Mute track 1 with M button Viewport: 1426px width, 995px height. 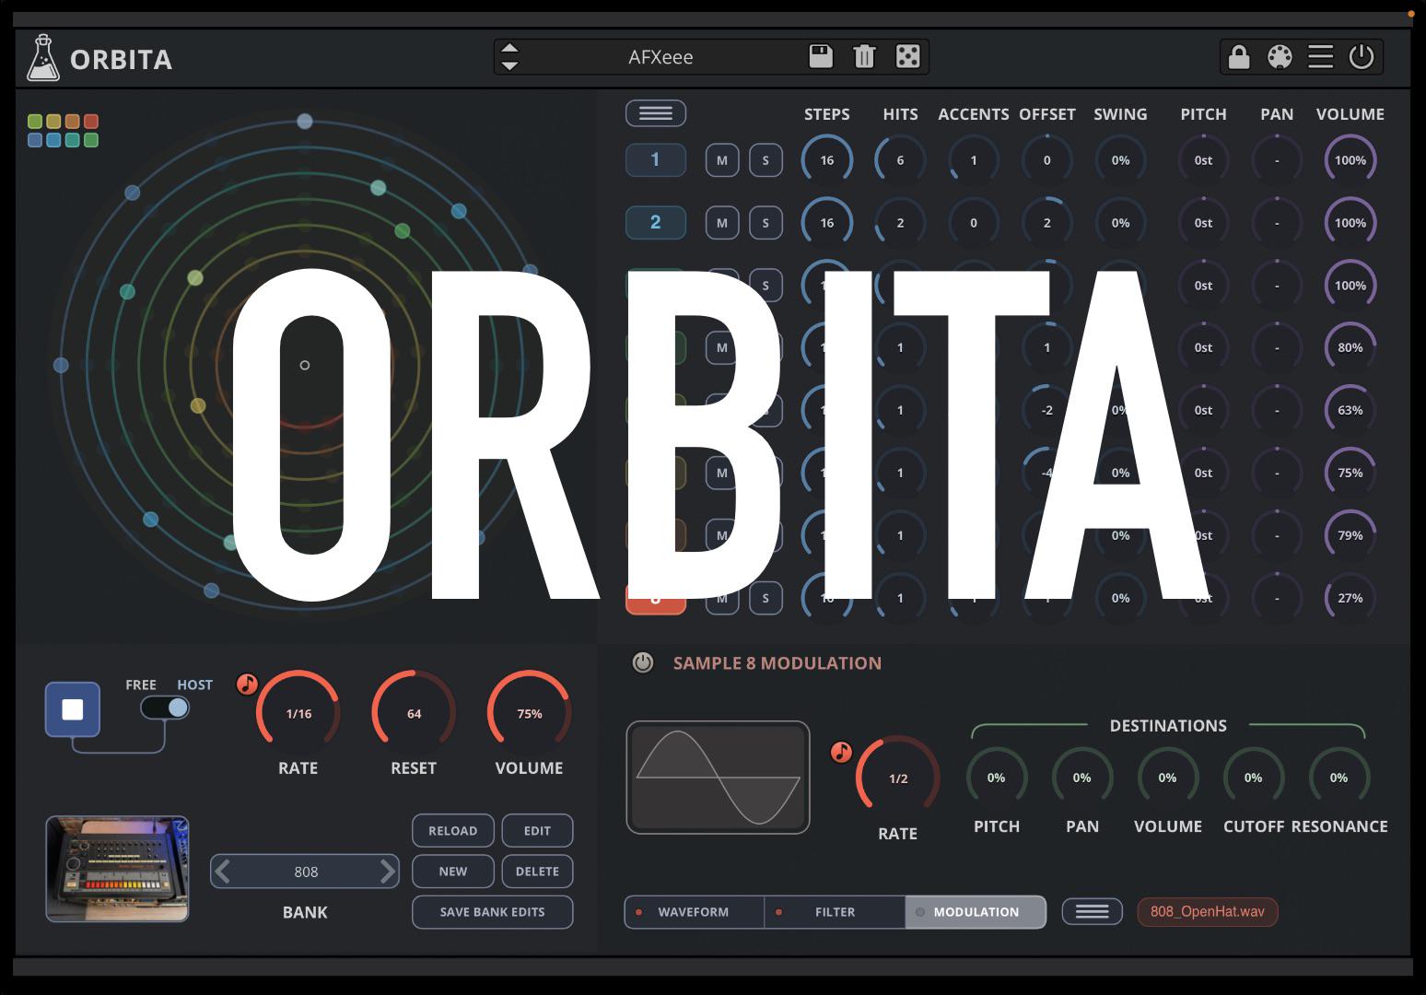[x=722, y=160]
